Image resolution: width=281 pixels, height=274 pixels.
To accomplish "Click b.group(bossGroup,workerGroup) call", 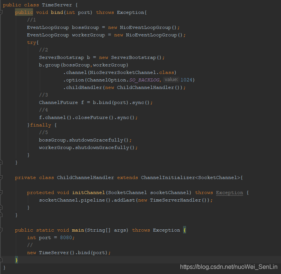I will coord(84,65).
